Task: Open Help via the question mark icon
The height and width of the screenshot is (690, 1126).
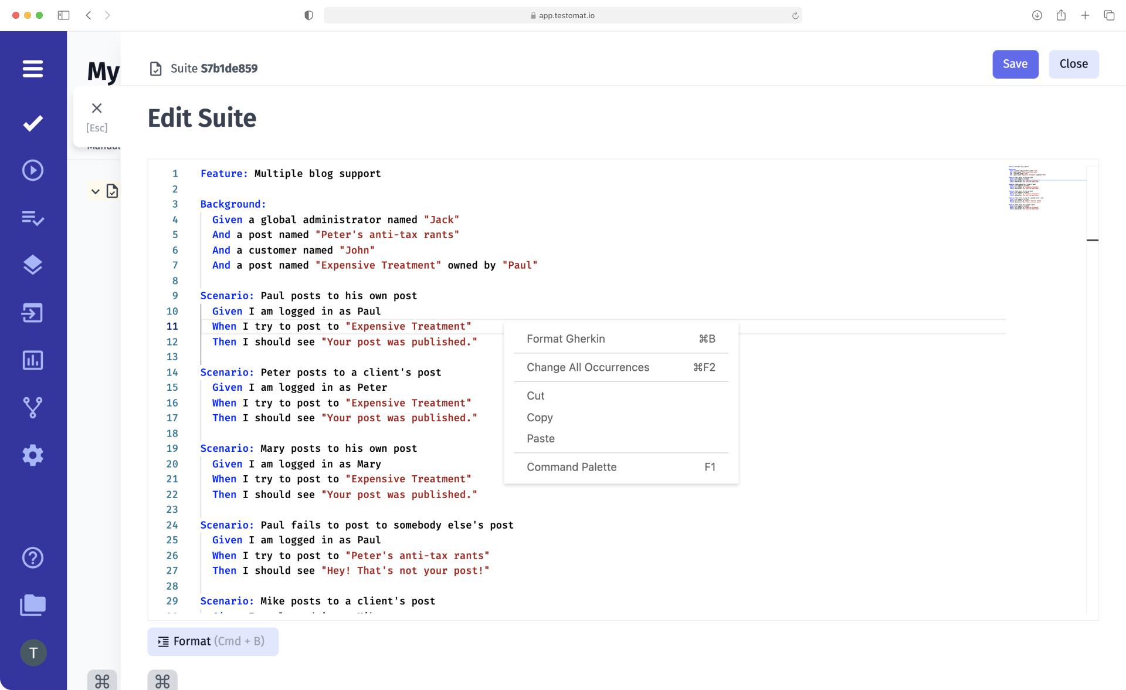Action: pos(33,557)
